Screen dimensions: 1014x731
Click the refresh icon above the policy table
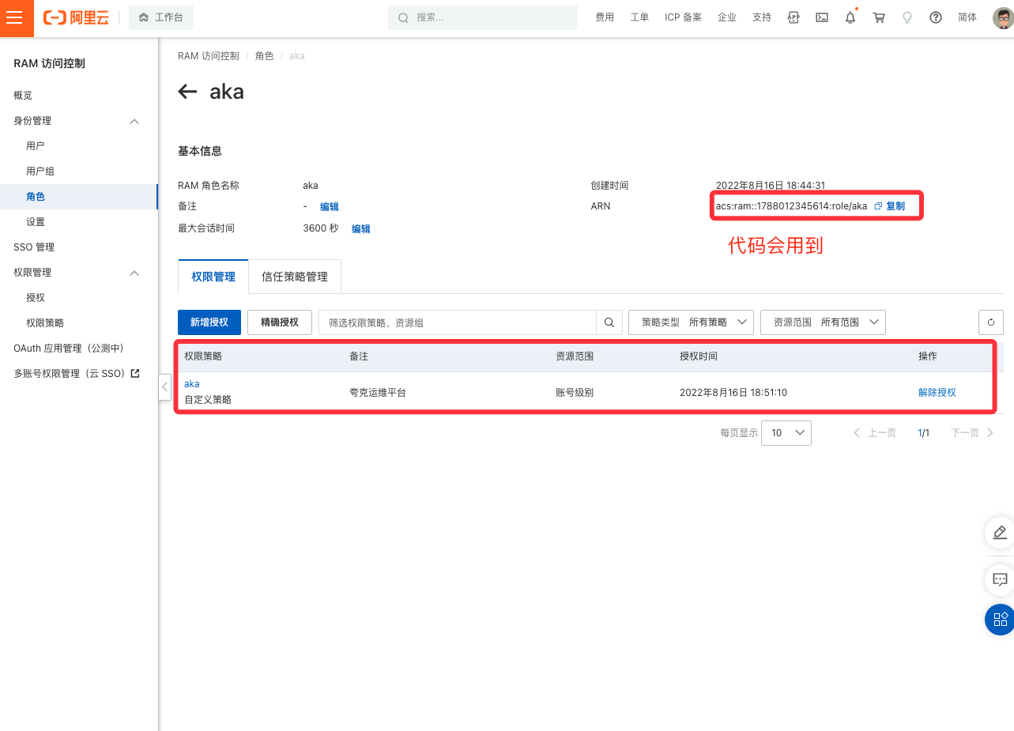(991, 322)
